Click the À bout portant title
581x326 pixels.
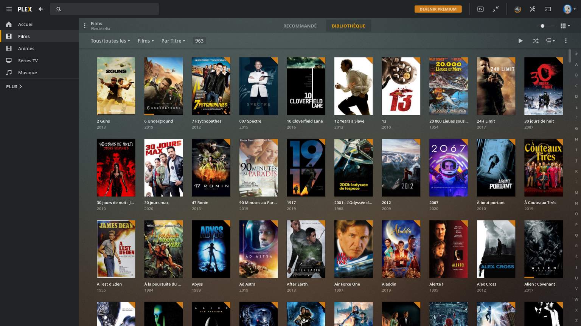point(491,203)
